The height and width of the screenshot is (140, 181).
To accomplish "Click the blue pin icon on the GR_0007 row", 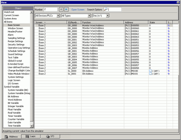I will (x=169, y=68).
